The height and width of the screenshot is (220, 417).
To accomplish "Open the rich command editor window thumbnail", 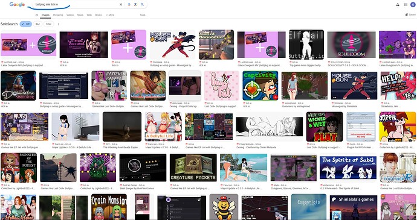I will click(x=361, y=127).
